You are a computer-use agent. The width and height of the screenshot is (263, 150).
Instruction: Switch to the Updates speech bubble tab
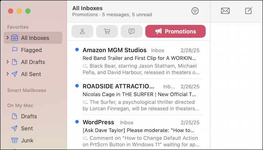point(131,31)
